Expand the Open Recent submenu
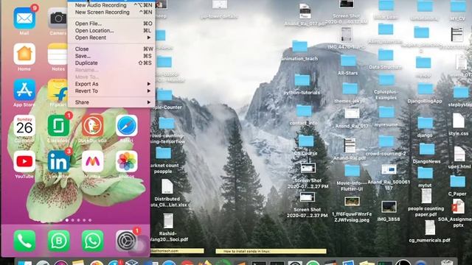This screenshot has width=472, height=265. (x=111, y=38)
